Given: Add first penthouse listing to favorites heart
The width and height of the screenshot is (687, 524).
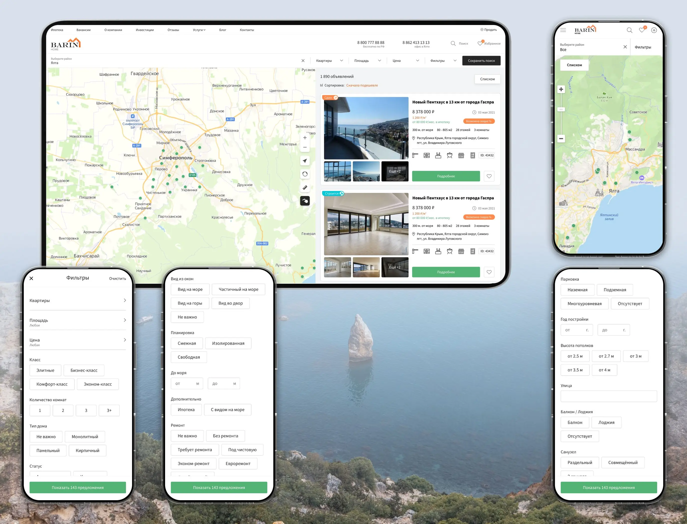Looking at the screenshot, I should pyautogui.click(x=489, y=176).
